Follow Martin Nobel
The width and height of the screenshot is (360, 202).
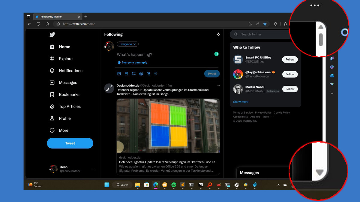(x=290, y=89)
